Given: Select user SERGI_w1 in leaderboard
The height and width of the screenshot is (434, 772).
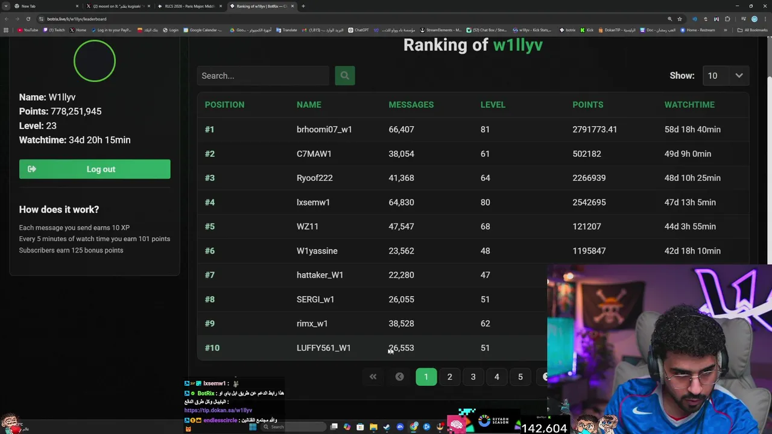Looking at the screenshot, I should [315, 300].
